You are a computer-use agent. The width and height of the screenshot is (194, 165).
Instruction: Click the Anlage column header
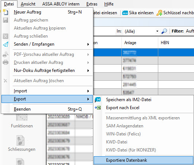pyautogui.click(x=140, y=43)
